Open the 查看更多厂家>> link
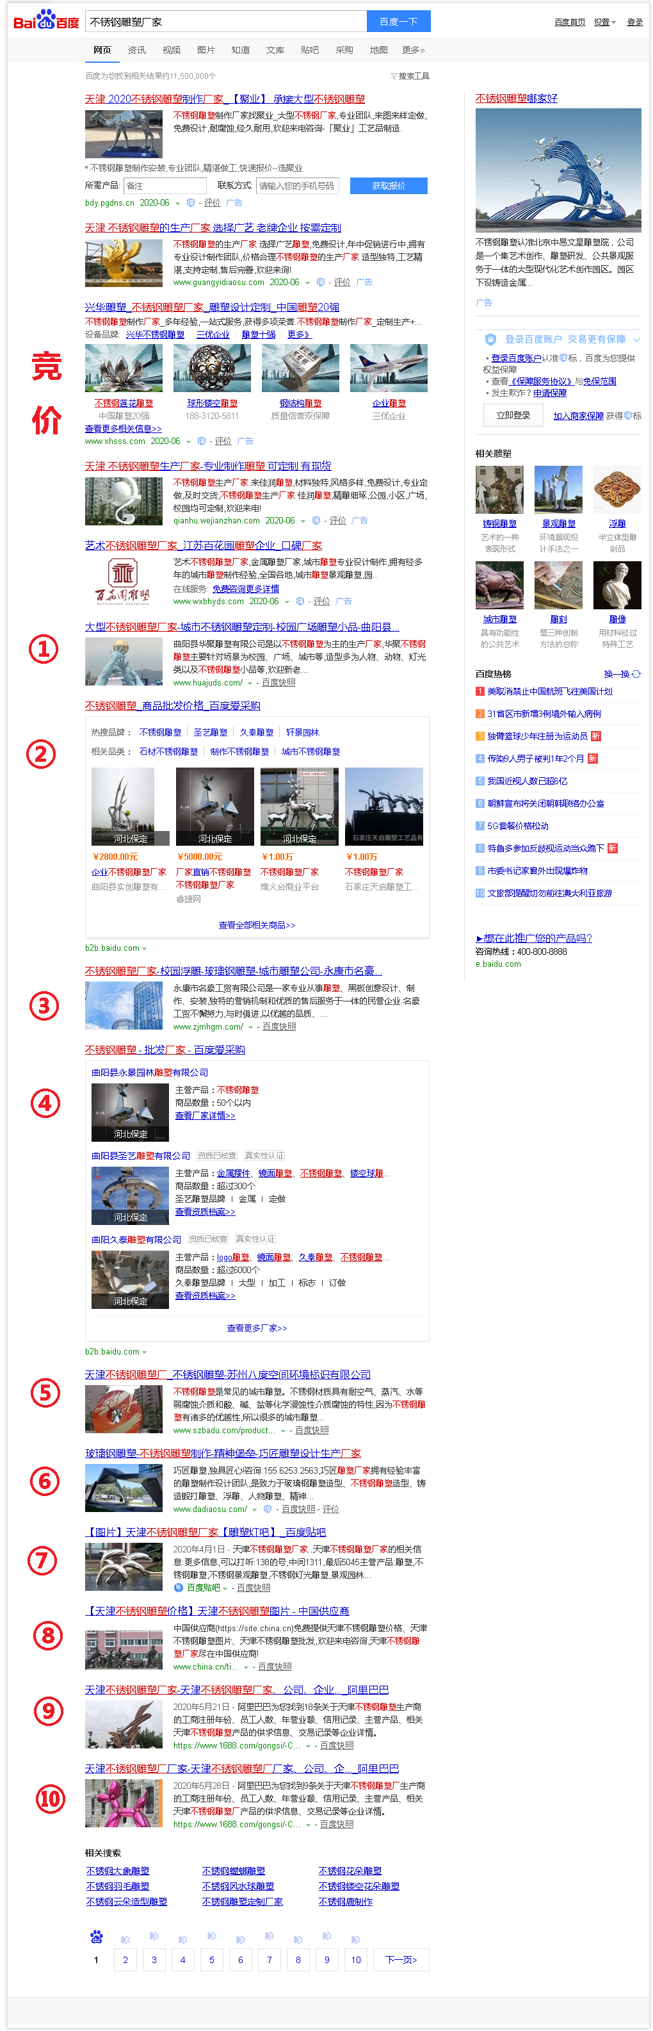 tap(257, 1329)
